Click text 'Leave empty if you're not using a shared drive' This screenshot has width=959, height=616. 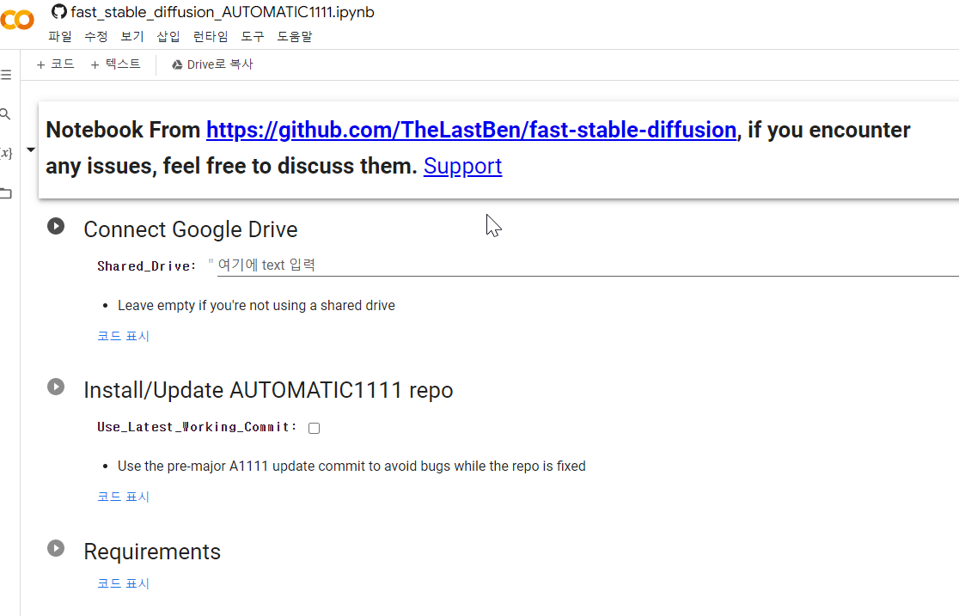click(x=256, y=305)
